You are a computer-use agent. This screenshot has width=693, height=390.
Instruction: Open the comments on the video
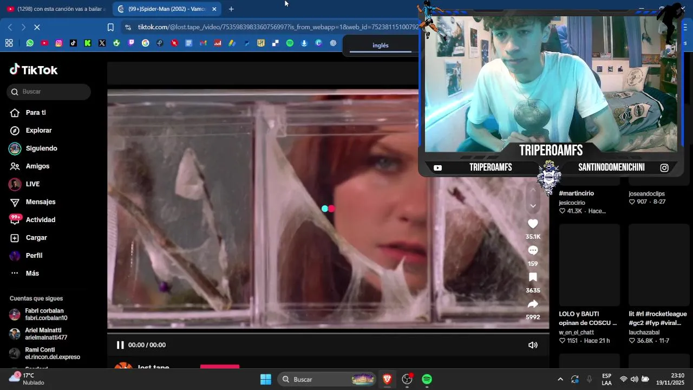point(533,250)
